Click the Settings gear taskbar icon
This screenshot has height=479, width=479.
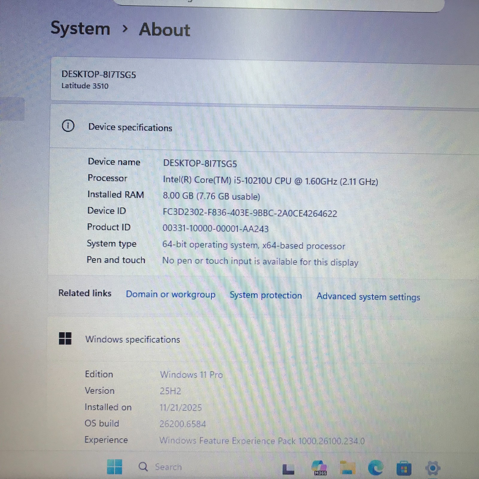click(433, 468)
